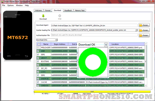155x101 pixels.
Task: Click the partition table vertical scrollbar thumb
Action: coord(146,61)
